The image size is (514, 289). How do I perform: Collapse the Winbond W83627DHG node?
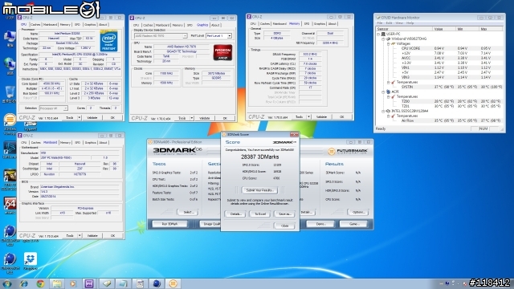tap(383, 39)
